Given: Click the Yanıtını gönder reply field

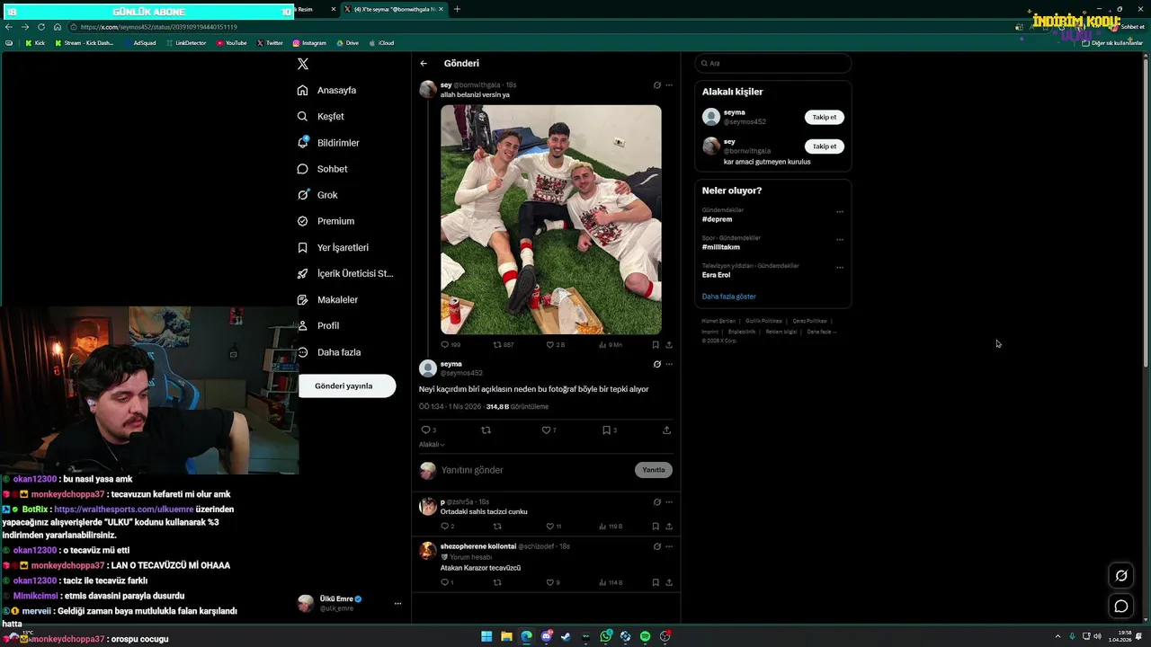Looking at the screenshot, I should tap(534, 470).
